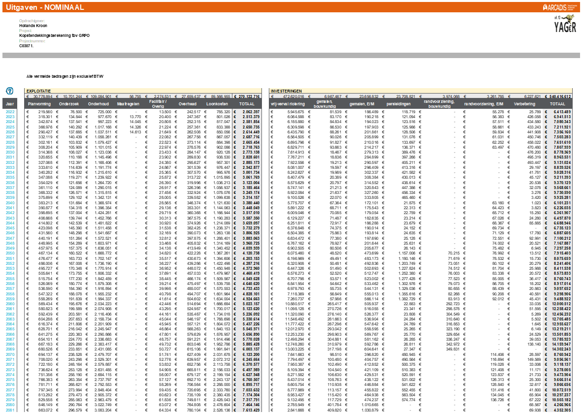
Task: Select the Jaar column header
Action: tap(10, 104)
